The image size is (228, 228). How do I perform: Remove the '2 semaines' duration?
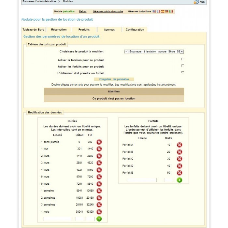point(99,198)
